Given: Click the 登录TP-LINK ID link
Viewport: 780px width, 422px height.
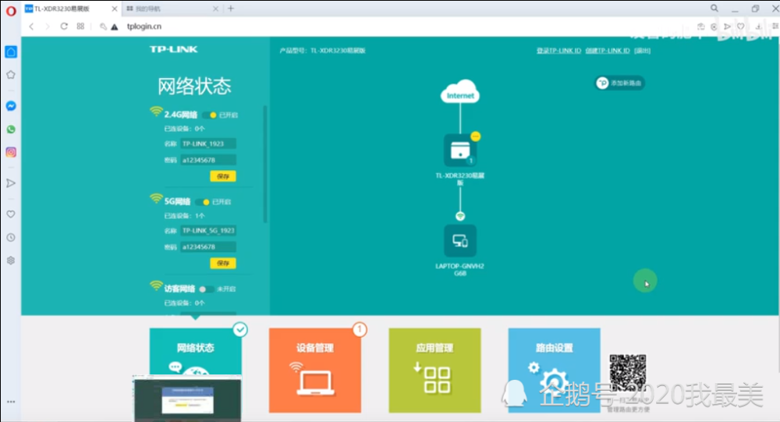Looking at the screenshot, I should pos(558,51).
